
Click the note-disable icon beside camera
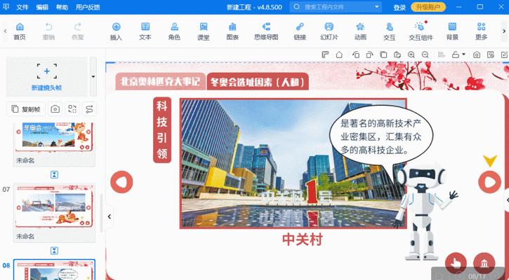pyautogui.click(x=491, y=55)
